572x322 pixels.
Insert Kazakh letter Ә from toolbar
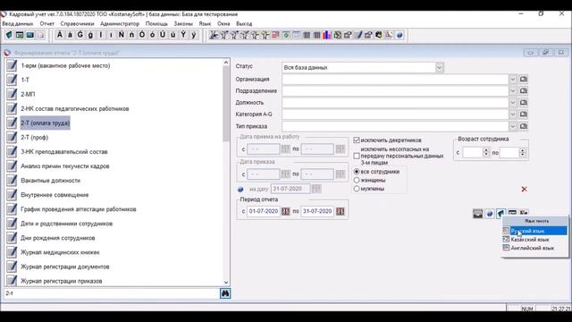tap(60, 35)
